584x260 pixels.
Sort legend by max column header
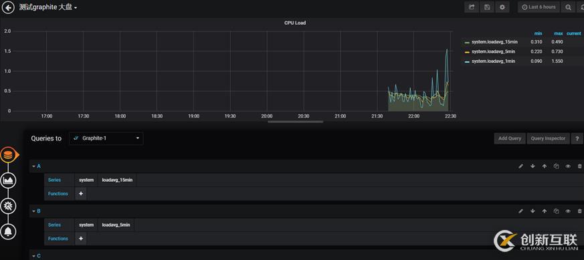[x=559, y=33]
